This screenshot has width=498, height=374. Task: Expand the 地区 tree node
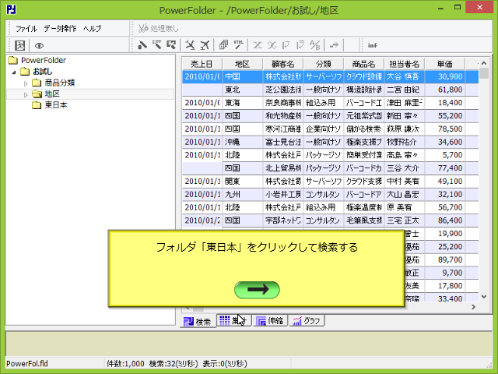click(26, 95)
